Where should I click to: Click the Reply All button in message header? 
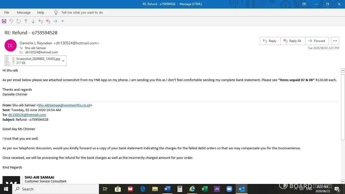coord(293,41)
